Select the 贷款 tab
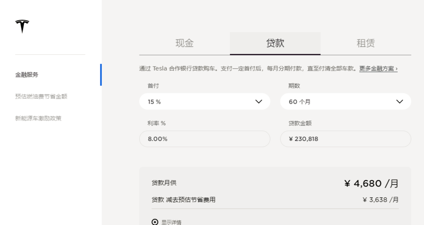This screenshot has width=424, height=225. tap(275, 43)
